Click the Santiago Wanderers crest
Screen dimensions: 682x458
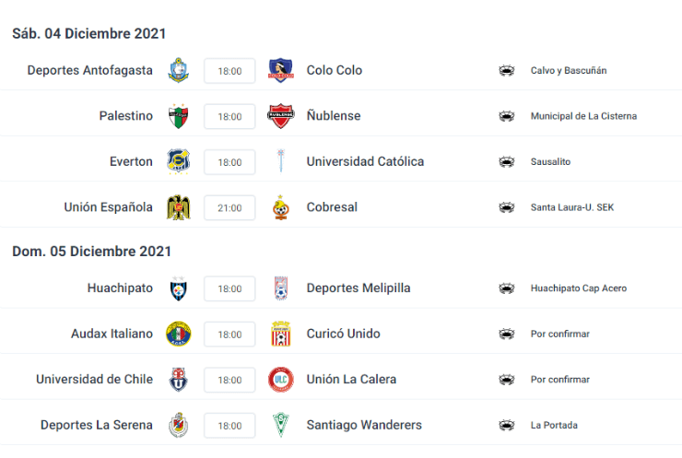coord(280,425)
